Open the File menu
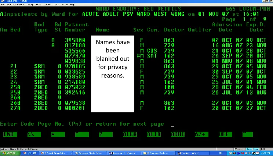 3,4
